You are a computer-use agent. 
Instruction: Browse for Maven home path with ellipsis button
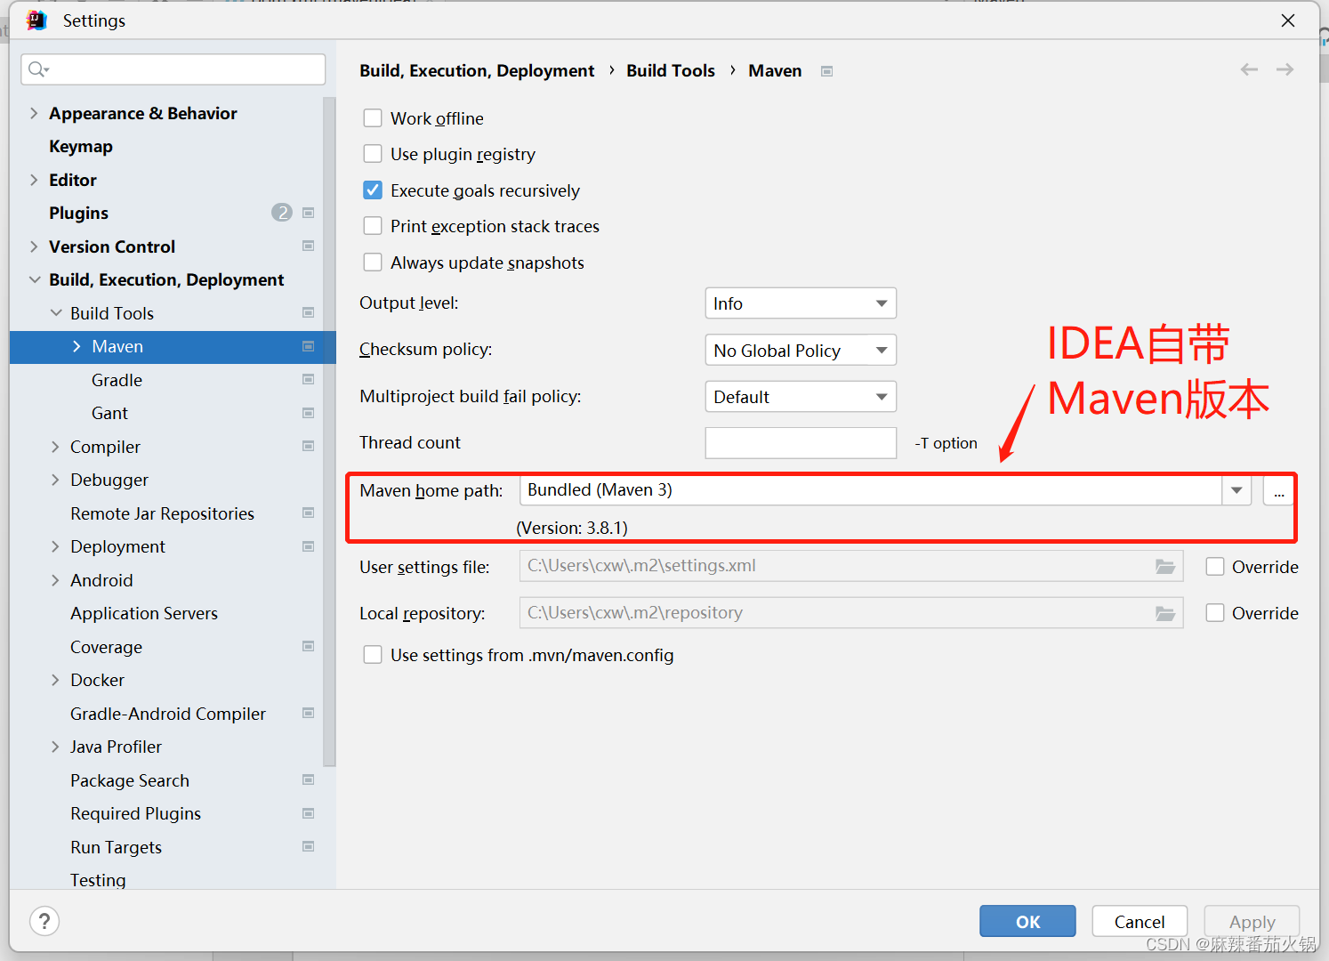coord(1279,490)
